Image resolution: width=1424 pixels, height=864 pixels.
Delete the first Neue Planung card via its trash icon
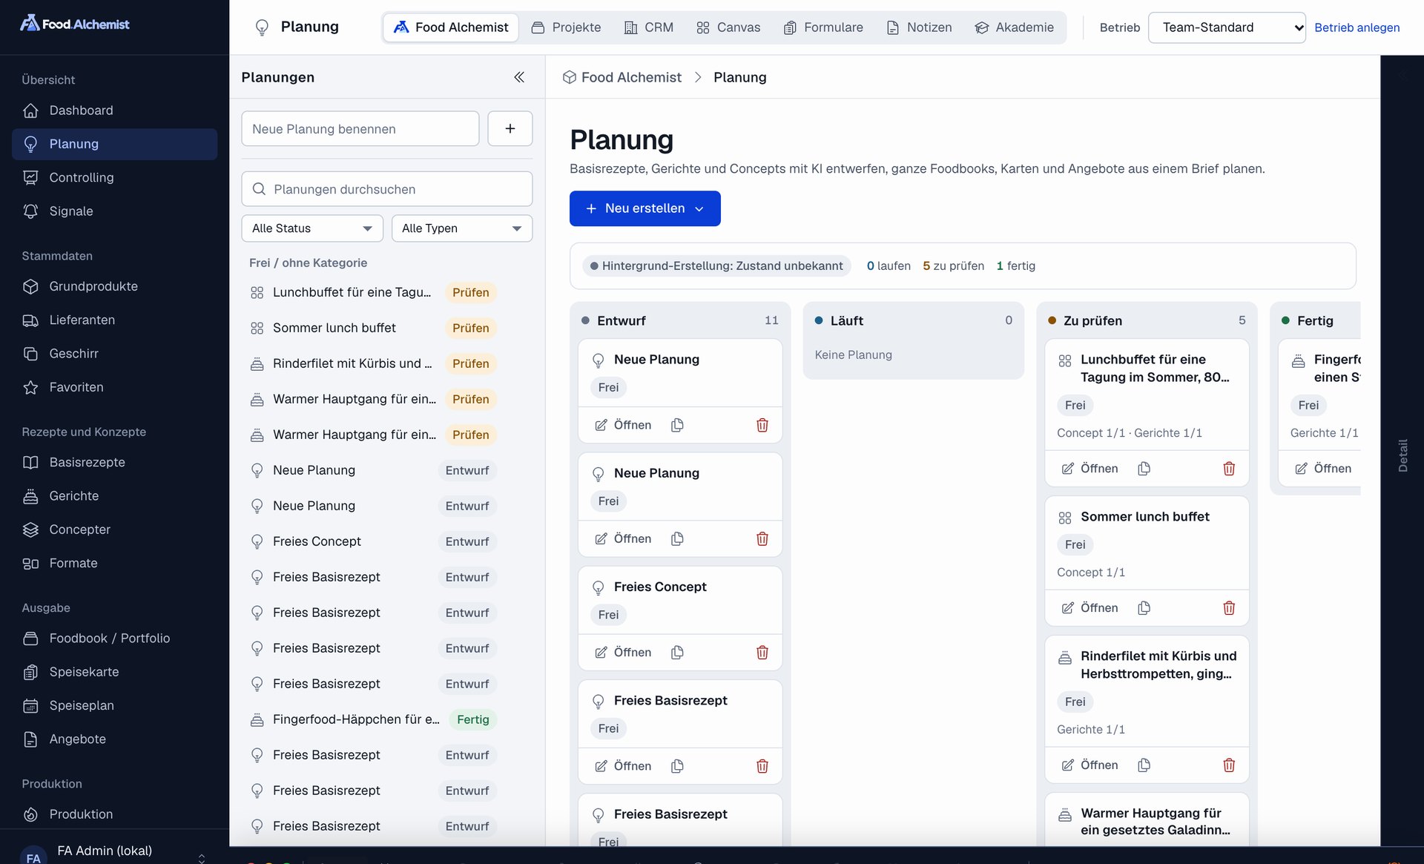(762, 425)
